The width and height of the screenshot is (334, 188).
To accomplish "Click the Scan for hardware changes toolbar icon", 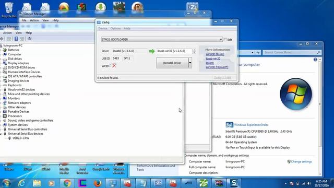I will coord(29,39).
